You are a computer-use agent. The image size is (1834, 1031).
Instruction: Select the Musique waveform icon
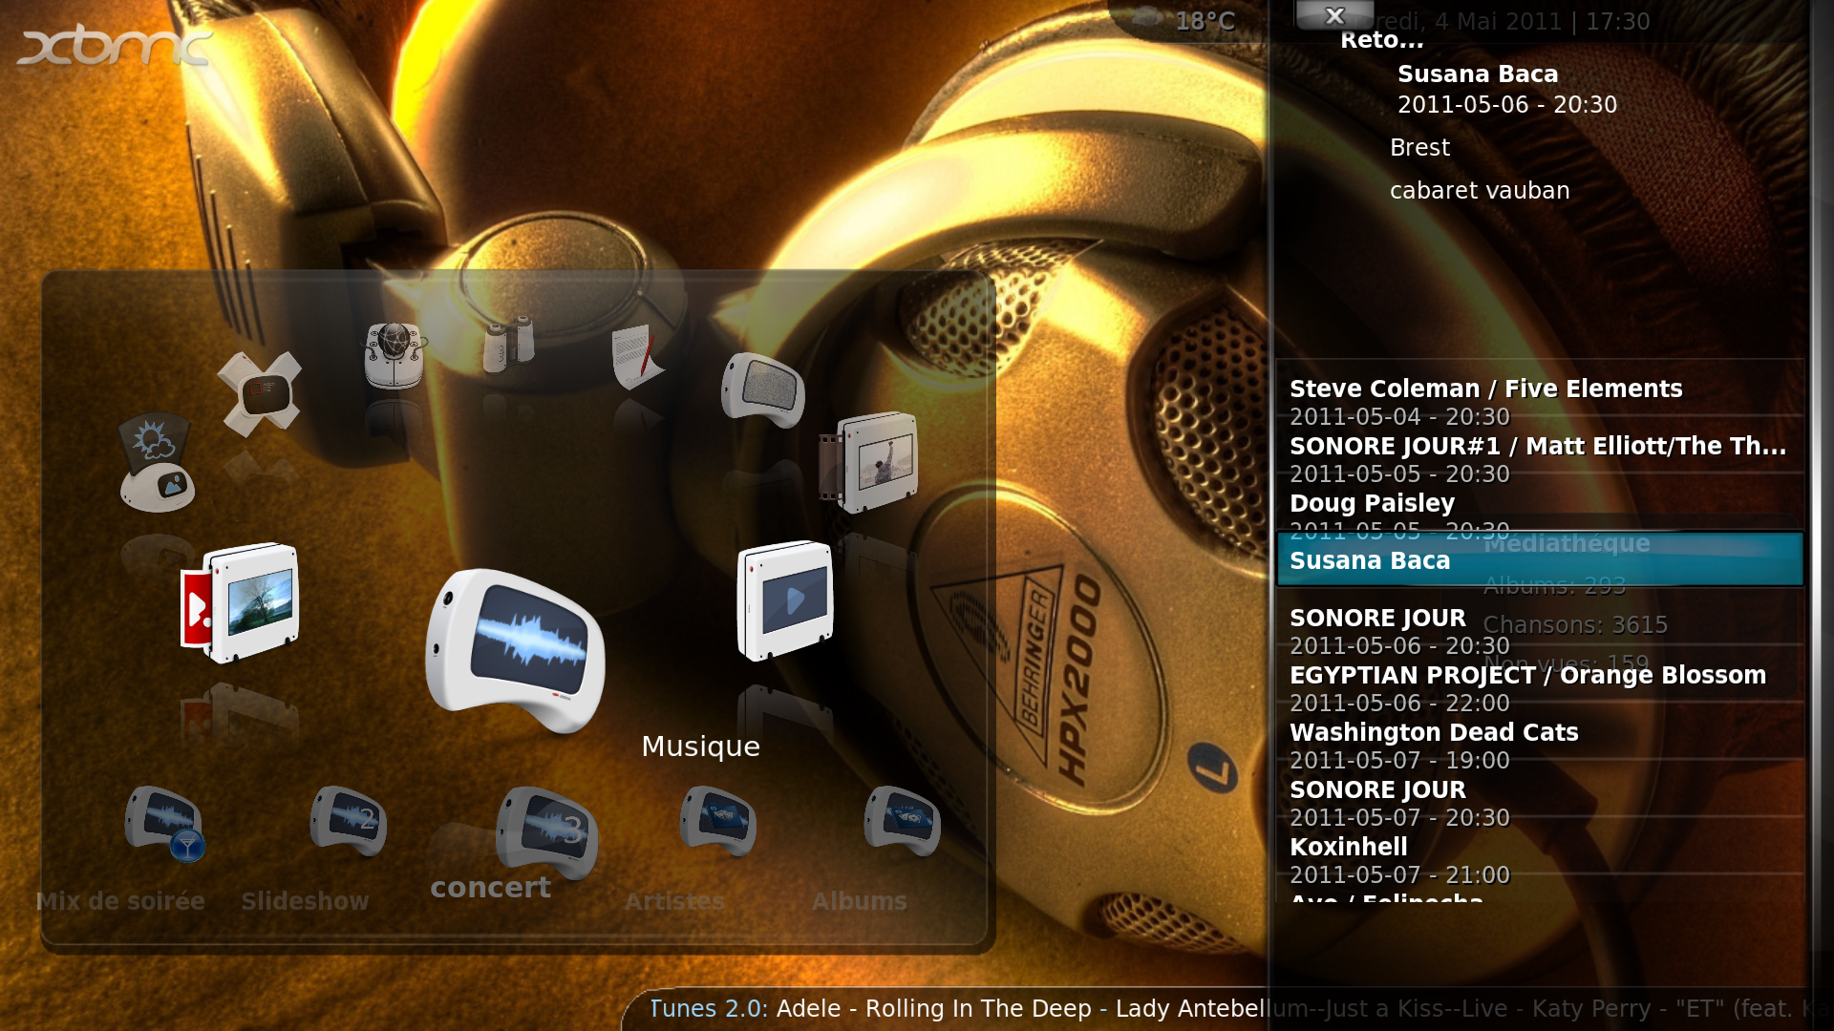click(x=515, y=651)
